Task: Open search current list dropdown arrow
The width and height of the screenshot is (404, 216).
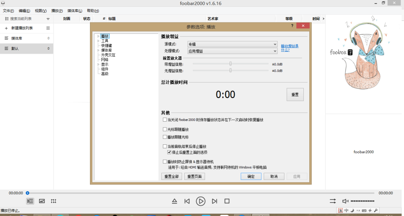Action: pyautogui.click(x=48, y=19)
